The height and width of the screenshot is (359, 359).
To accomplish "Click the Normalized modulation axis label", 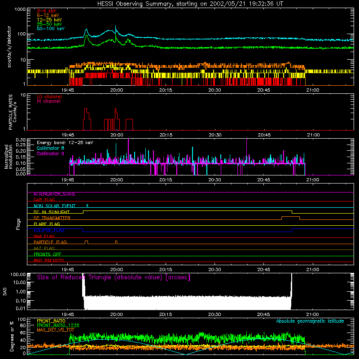I will [x=9, y=157].
